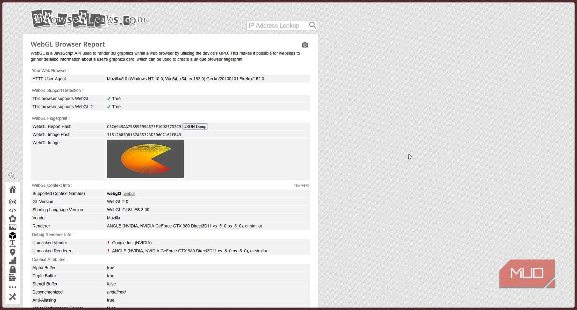Open the Home icon in the sidebar

(13, 189)
